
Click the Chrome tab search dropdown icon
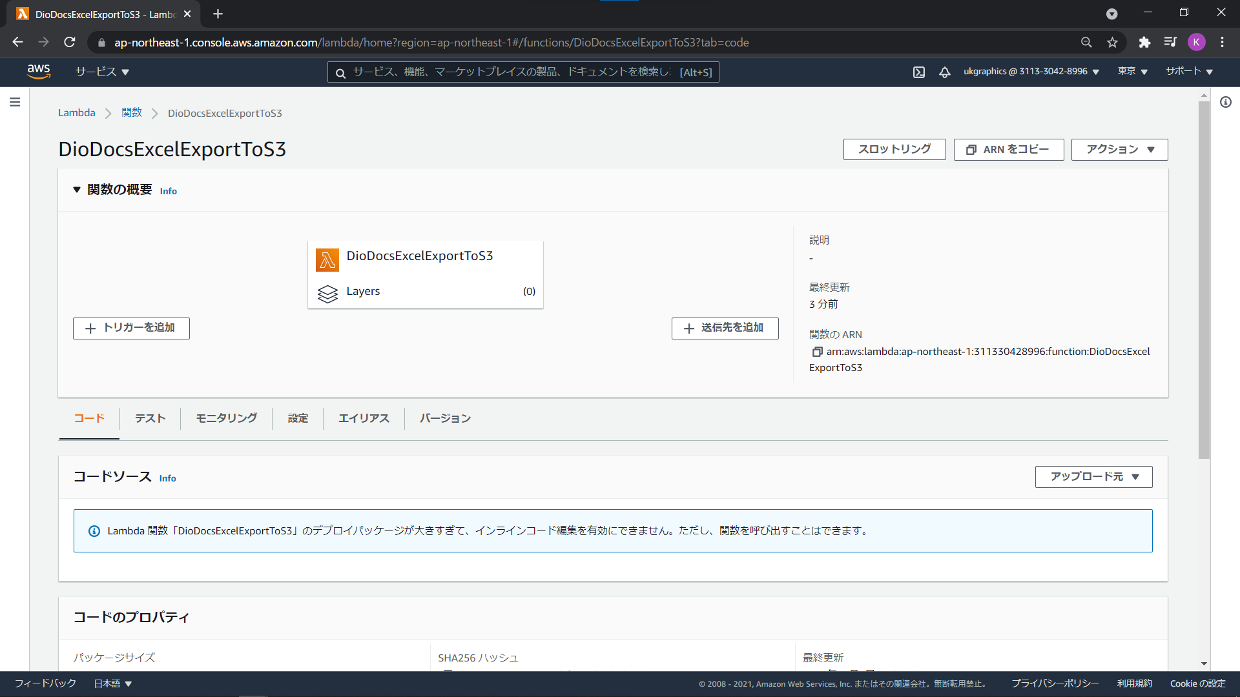coord(1111,14)
